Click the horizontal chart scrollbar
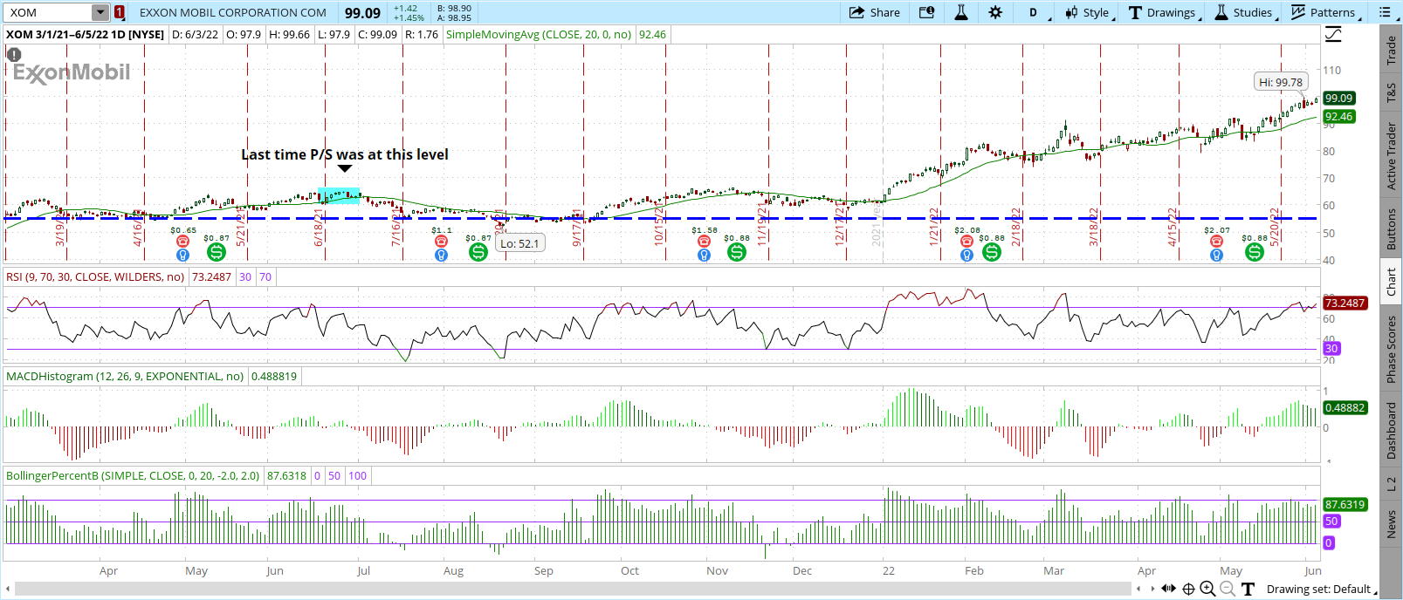Viewport: 1403px width, 600px height. click(573, 589)
